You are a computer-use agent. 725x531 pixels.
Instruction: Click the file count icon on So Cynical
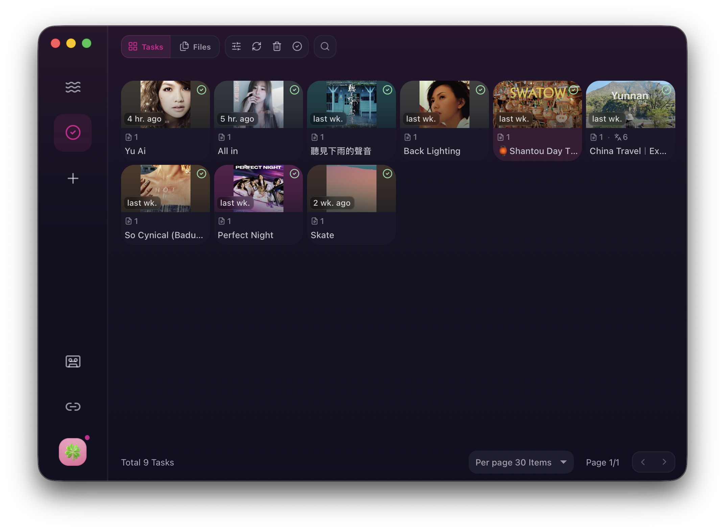tap(129, 221)
